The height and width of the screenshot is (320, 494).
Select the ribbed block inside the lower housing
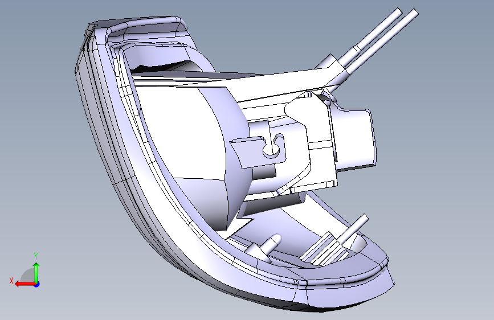tap(324, 249)
